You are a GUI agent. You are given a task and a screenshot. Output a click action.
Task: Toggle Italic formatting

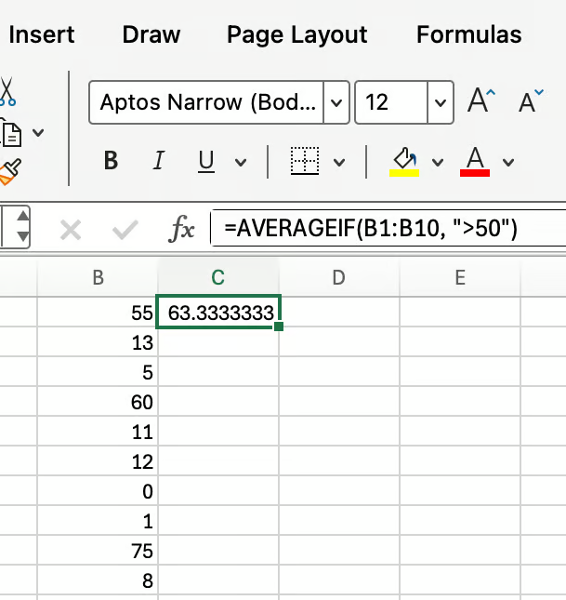pos(158,161)
